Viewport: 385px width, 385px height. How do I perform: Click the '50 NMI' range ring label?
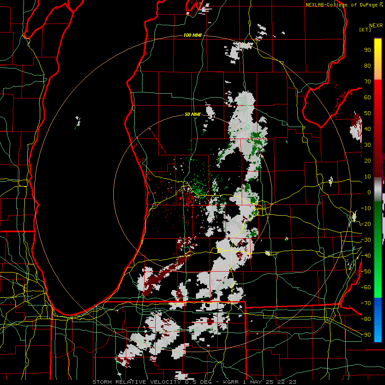192,114
